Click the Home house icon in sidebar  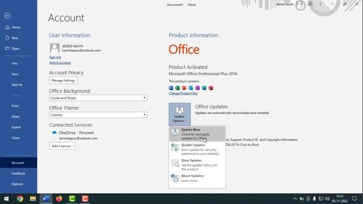7,27
